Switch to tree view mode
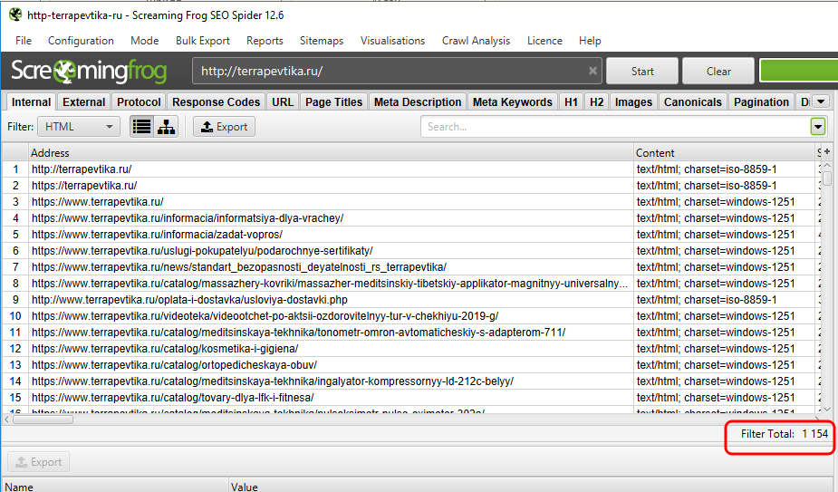This screenshot has width=838, height=492. point(166,127)
